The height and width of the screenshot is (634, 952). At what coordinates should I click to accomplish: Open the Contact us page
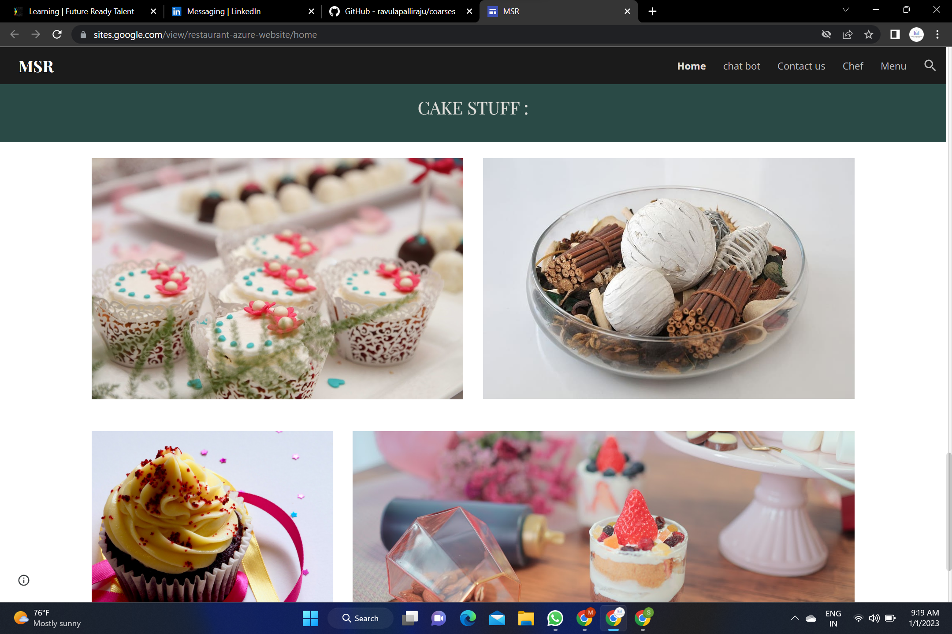pyautogui.click(x=801, y=66)
